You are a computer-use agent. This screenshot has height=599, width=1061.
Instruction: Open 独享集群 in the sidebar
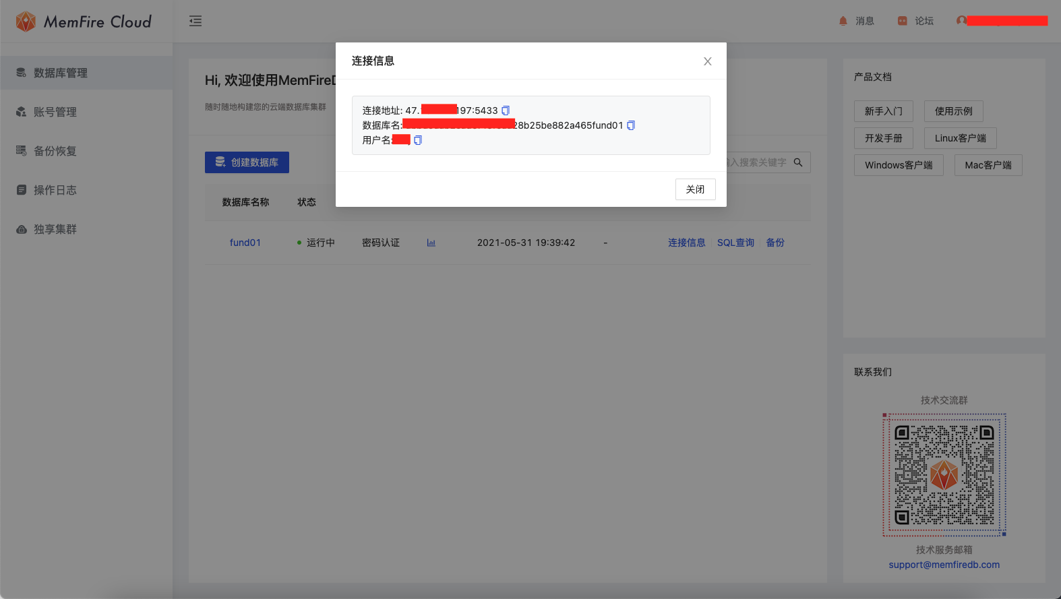click(86, 229)
